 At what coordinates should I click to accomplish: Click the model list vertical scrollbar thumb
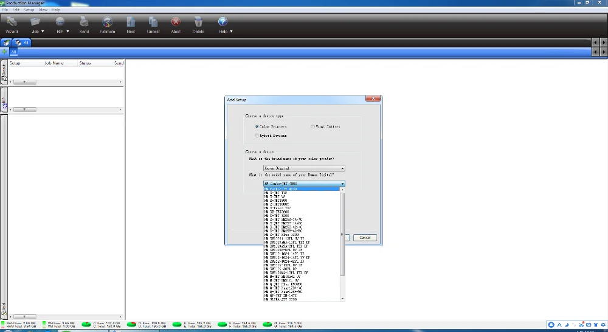[x=342, y=234]
